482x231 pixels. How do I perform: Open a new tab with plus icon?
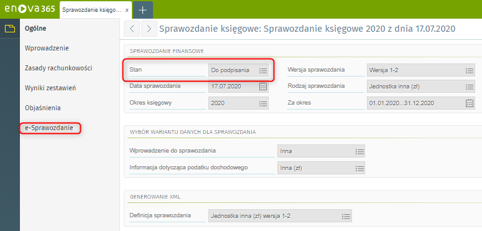pyautogui.click(x=142, y=10)
